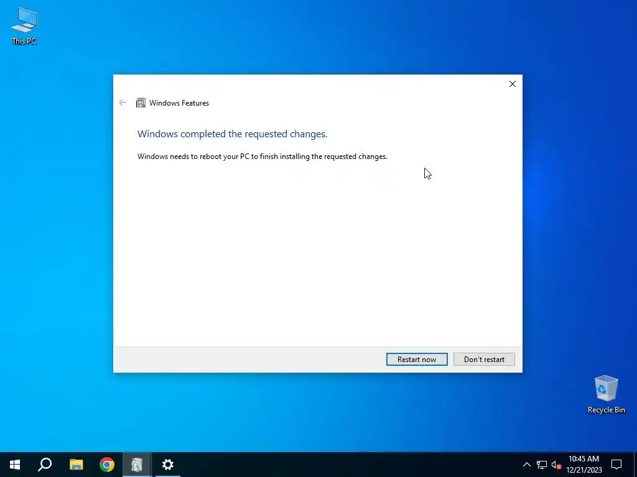Open the notification center

click(x=616, y=465)
